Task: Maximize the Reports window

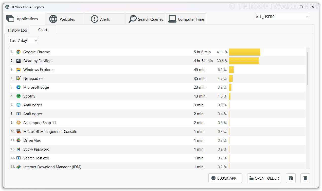Action: pos(301,7)
